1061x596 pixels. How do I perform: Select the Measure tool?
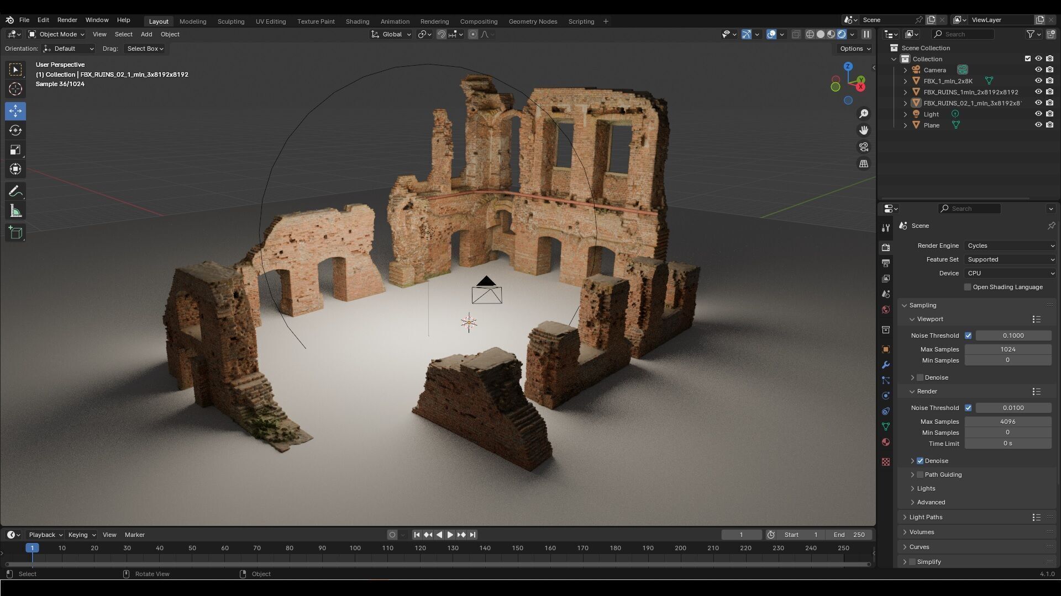coord(15,211)
